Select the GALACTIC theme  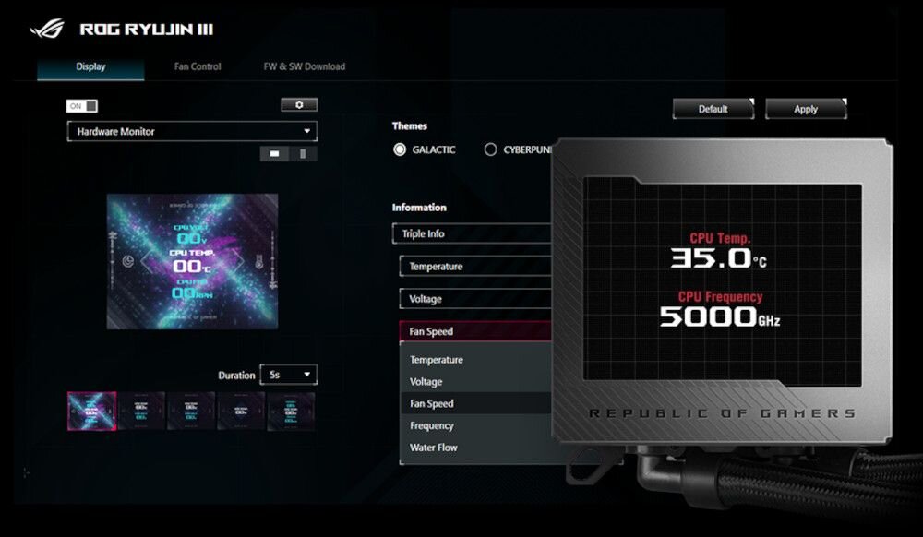(x=401, y=149)
